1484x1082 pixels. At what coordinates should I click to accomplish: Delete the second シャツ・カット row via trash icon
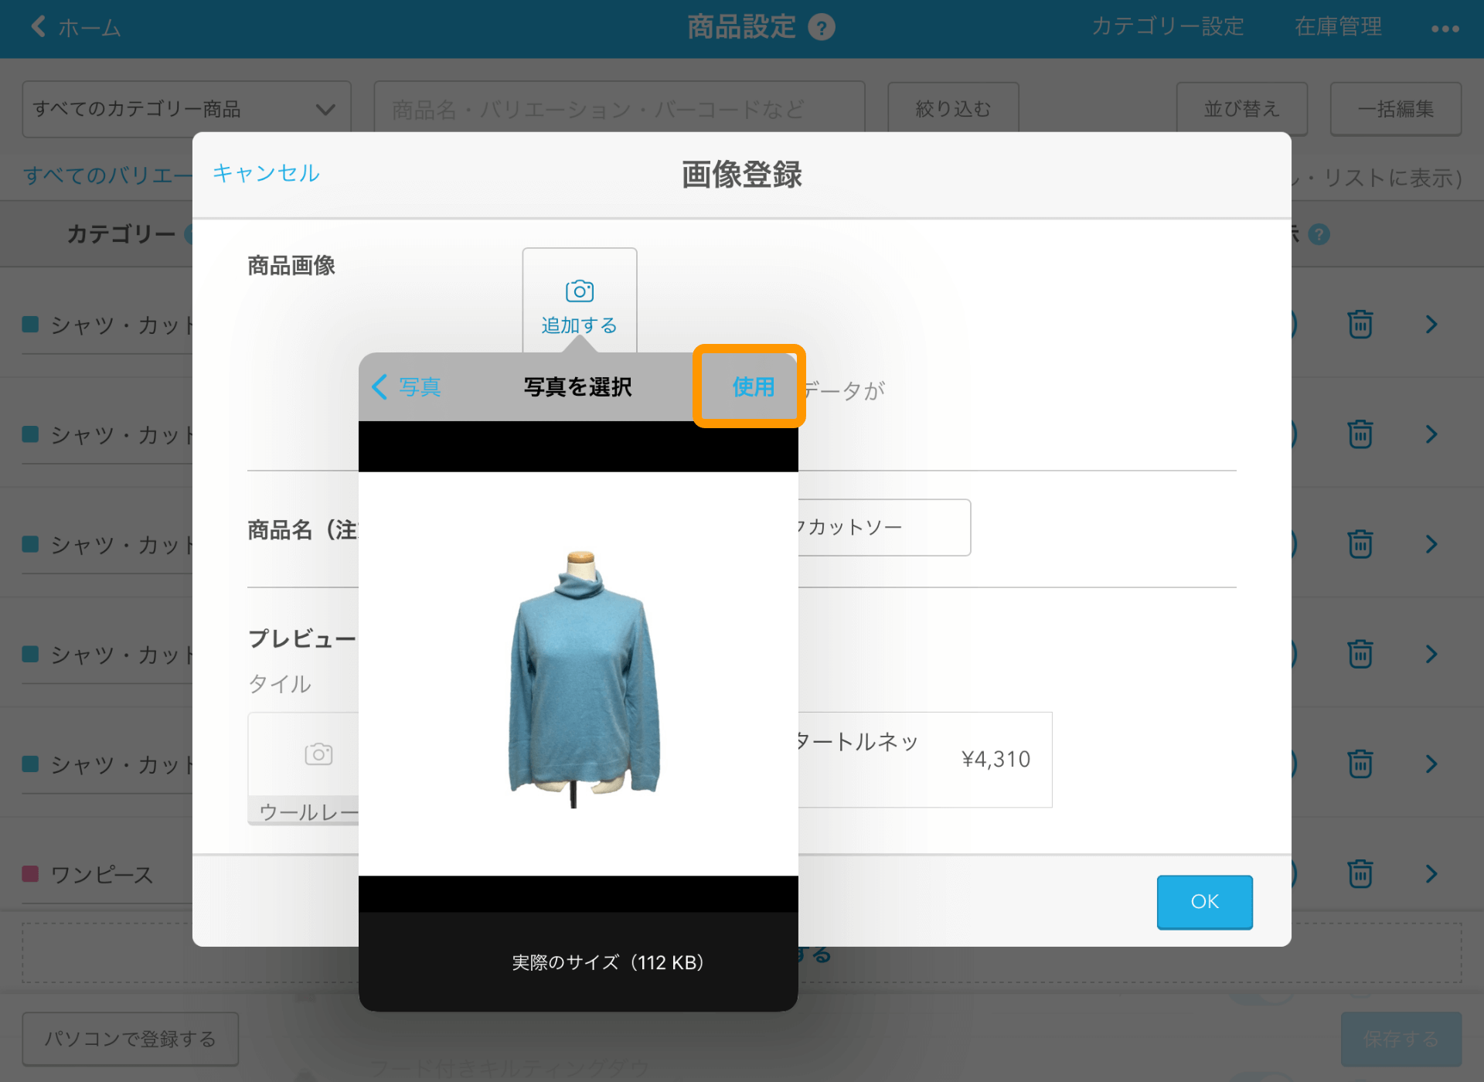click(1360, 434)
